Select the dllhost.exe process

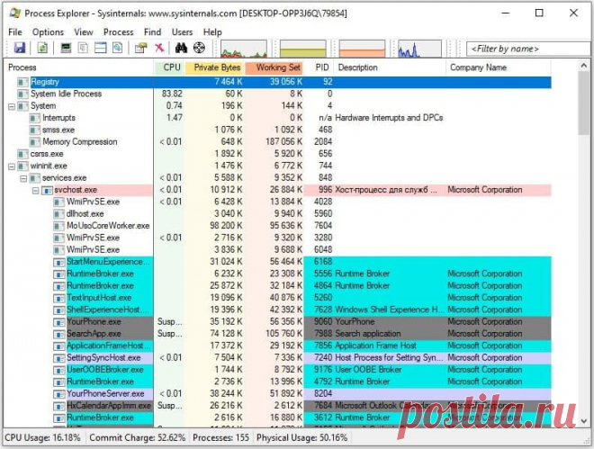pos(277,214)
